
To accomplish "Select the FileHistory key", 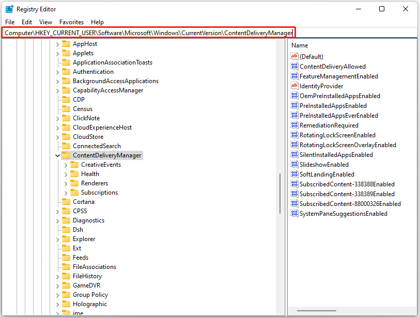I will coord(87,276).
